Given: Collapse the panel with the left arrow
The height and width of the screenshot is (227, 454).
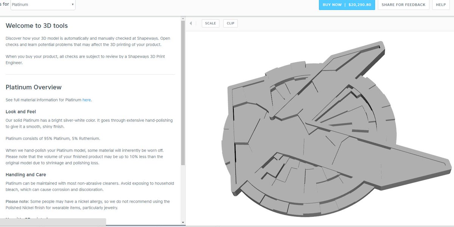Looking at the screenshot, I should (191, 23).
